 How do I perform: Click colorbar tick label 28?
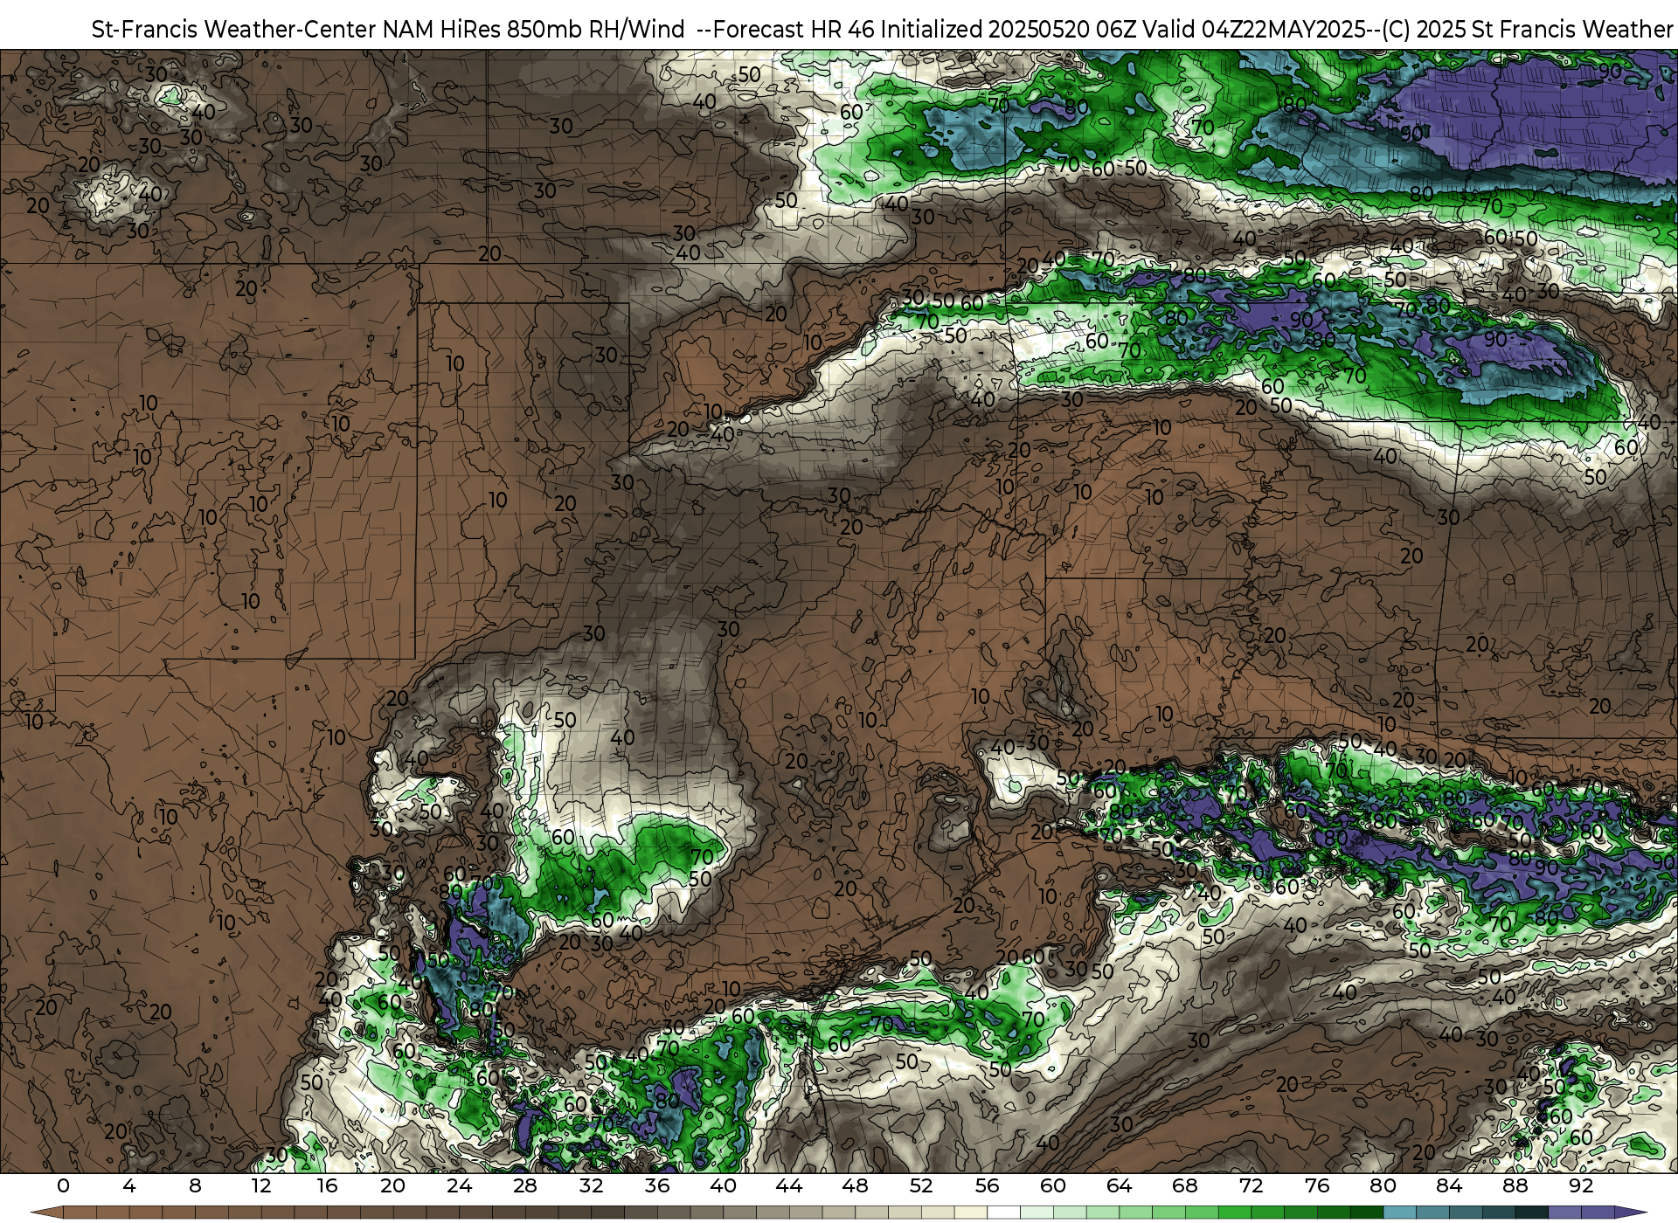click(525, 1186)
